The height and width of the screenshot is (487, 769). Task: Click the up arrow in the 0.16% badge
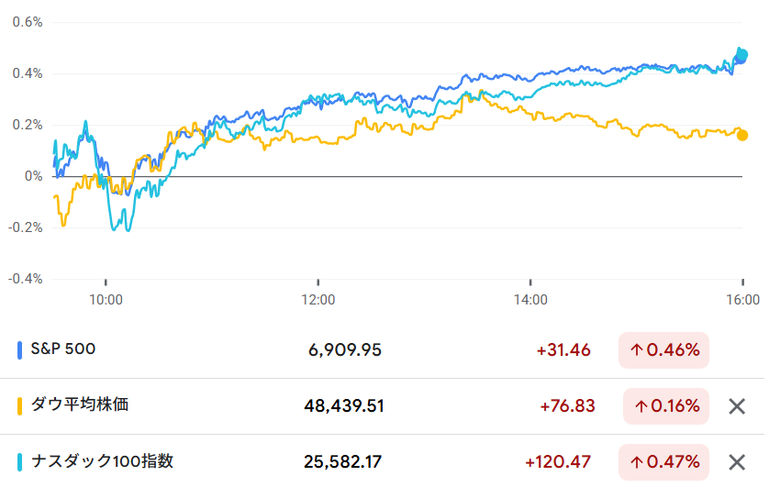641,406
